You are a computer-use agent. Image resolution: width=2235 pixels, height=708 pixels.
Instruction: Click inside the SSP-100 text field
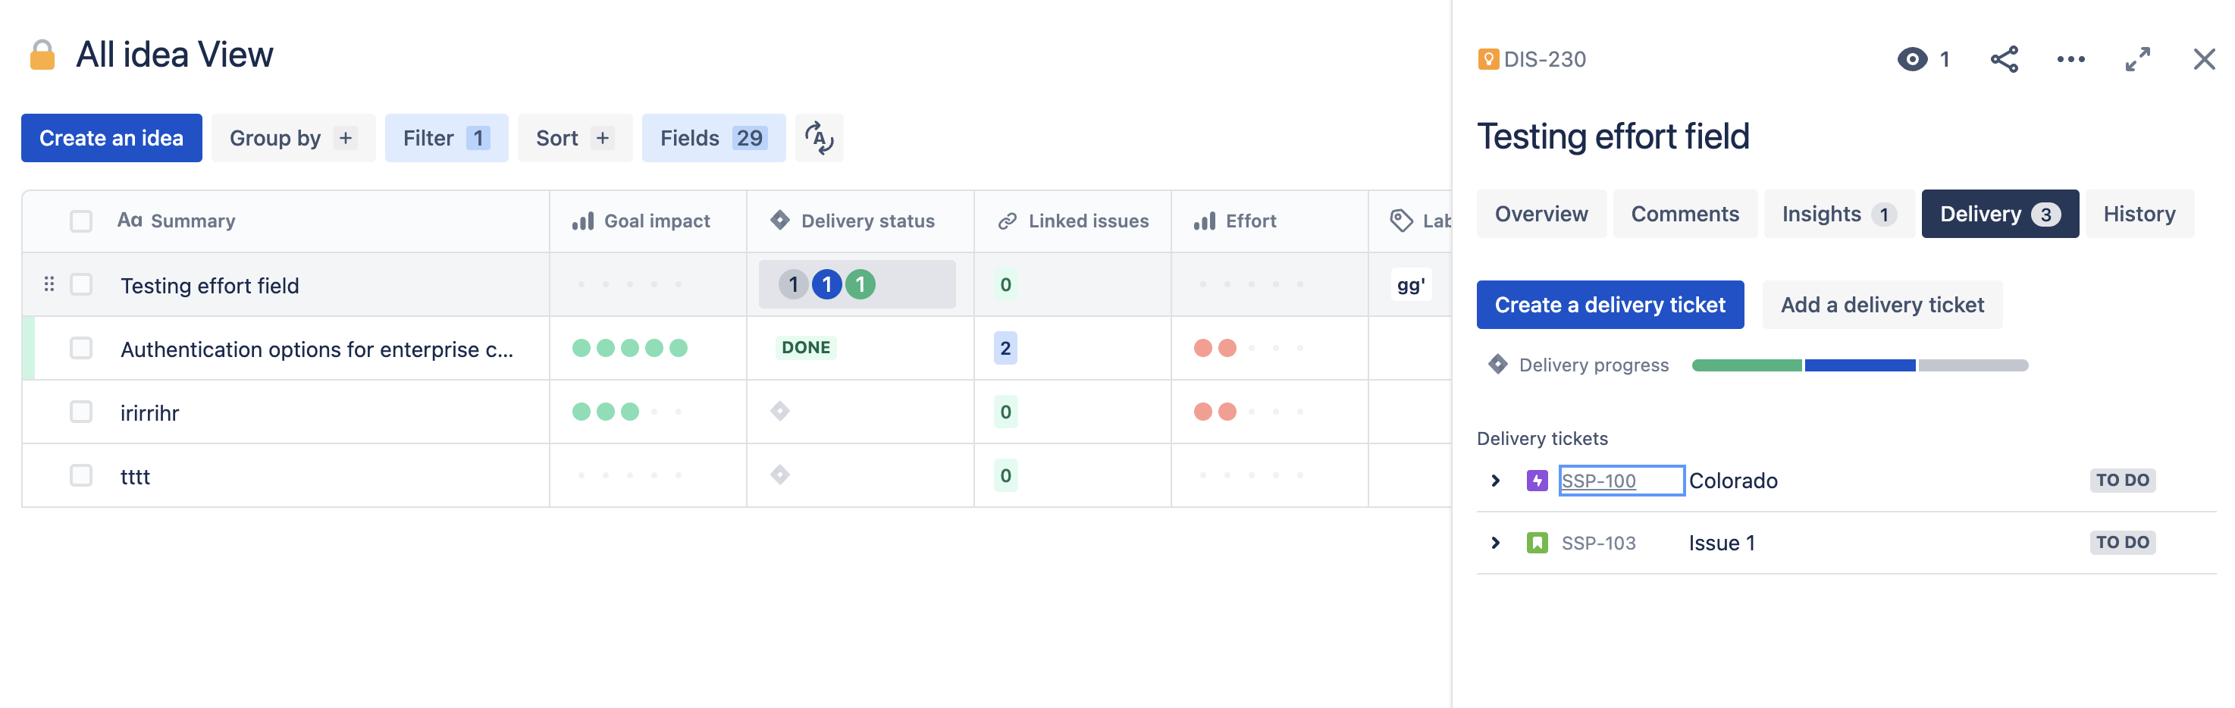1619,480
